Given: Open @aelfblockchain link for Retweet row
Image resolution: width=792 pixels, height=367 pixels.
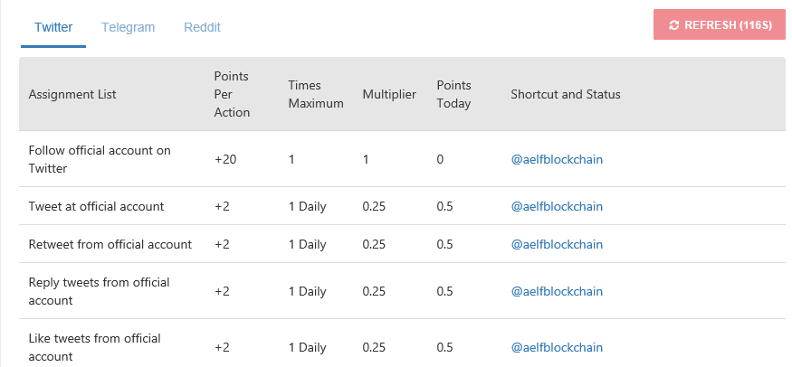Looking at the screenshot, I should tap(557, 244).
